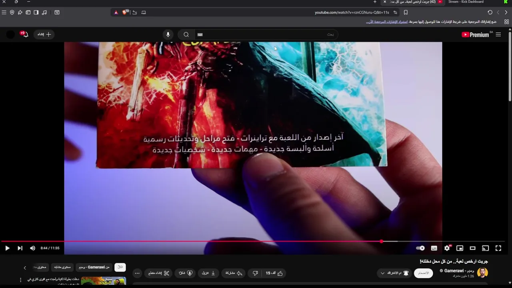Go forward one page in browser
512x288 pixels.
point(498,12)
